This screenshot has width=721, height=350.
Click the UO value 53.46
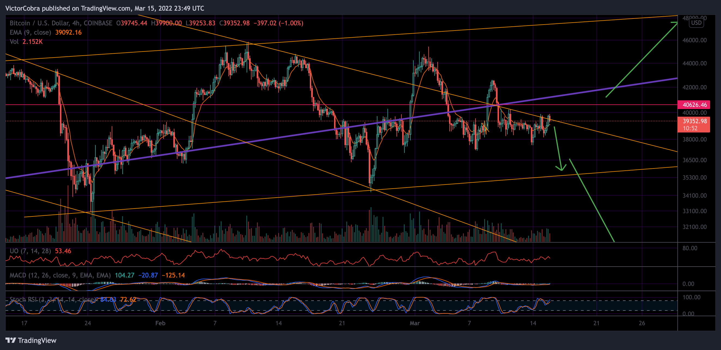click(63, 251)
